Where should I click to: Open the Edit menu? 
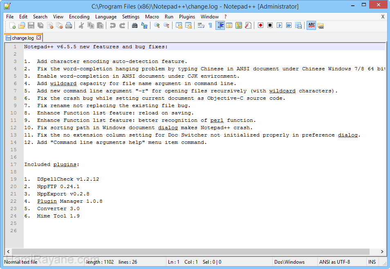[23, 17]
